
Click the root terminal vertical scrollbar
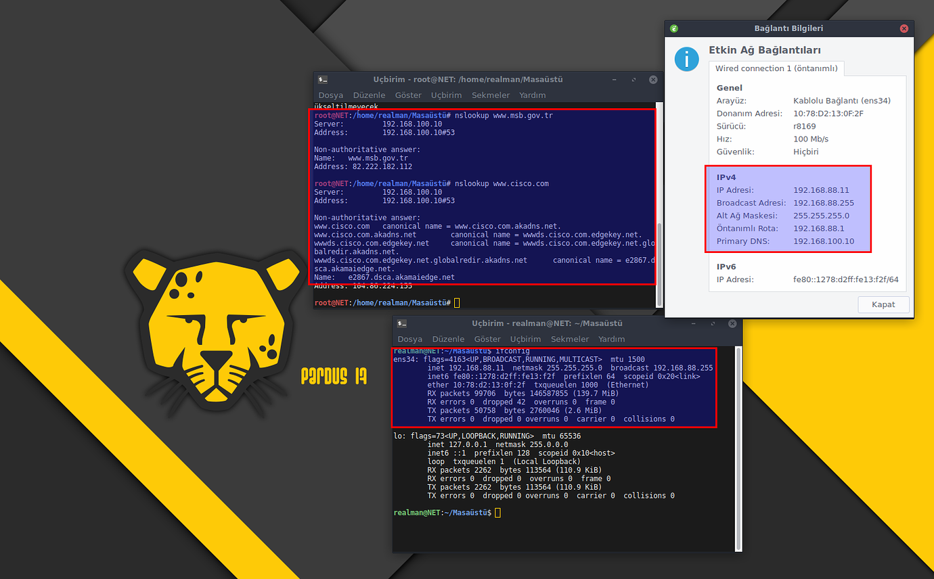[x=660, y=257]
